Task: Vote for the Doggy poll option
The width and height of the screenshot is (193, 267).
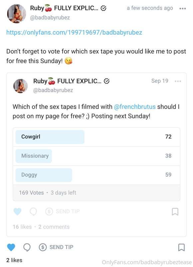Action: (x=96, y=175)
